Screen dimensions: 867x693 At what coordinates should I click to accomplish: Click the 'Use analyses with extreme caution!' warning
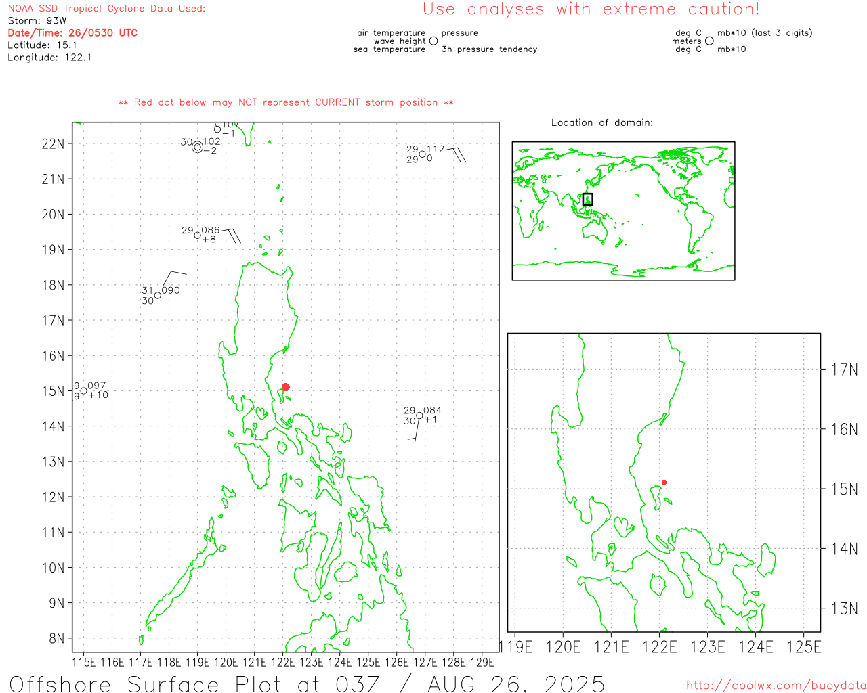(x=591, y=9)
